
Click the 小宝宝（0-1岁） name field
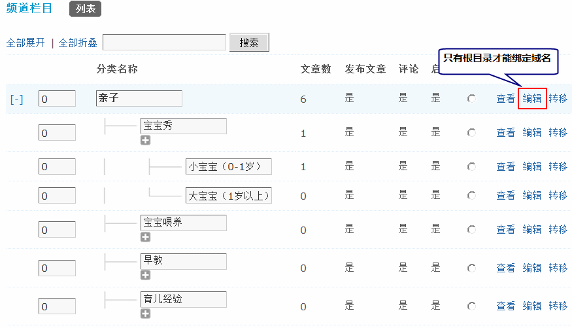(228, 166)
